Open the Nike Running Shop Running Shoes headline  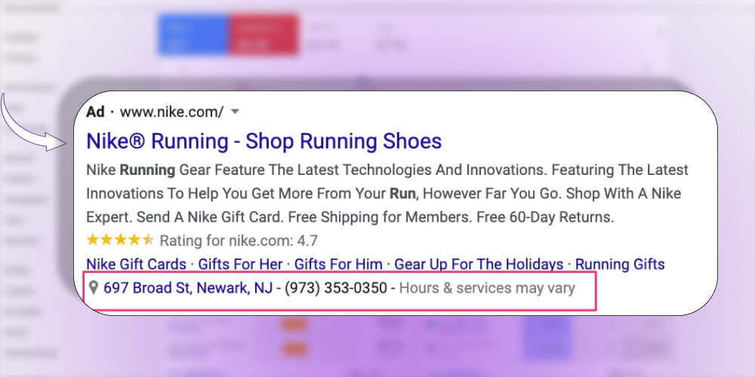tap(263, 141)
